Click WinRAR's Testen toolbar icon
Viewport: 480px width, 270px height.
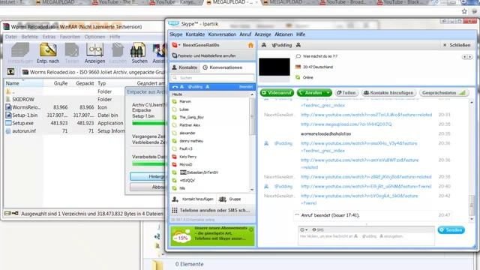pyautogui.click(x=72, y=50)
